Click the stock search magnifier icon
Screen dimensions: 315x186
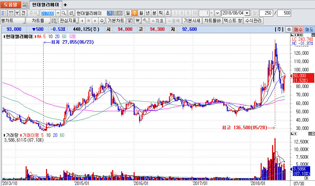point(64,13)
